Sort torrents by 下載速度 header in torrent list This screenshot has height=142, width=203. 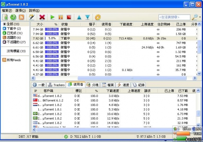tap(123, 24)
